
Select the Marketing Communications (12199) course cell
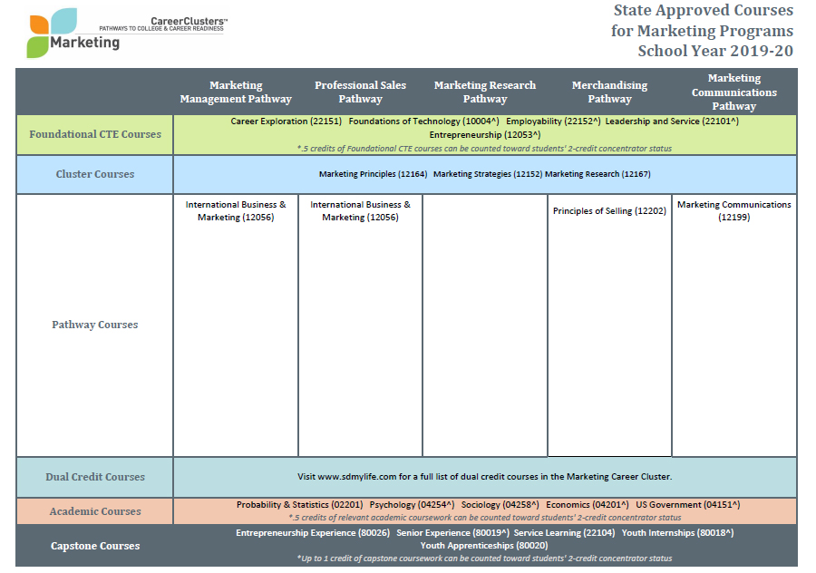(x=733, y=210)
